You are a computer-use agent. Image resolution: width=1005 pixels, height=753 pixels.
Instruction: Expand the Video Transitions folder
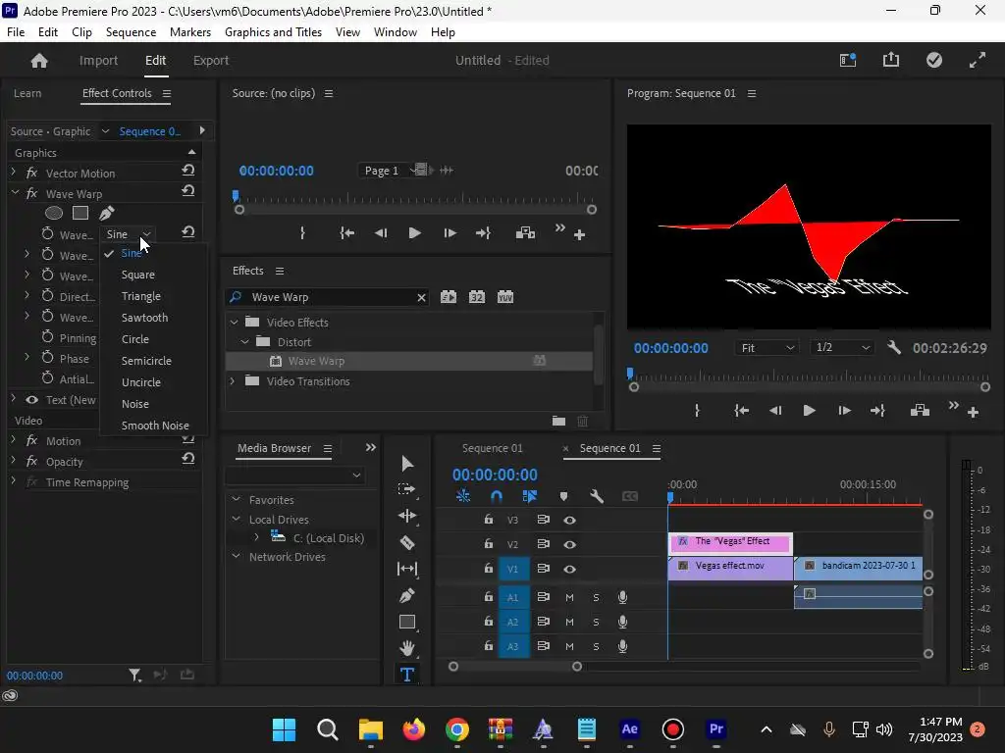(233, 381)
